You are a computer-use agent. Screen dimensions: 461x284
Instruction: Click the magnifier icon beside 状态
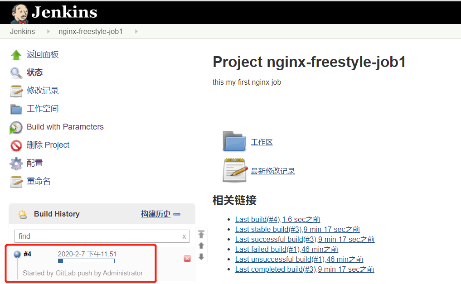click(16, 73)
